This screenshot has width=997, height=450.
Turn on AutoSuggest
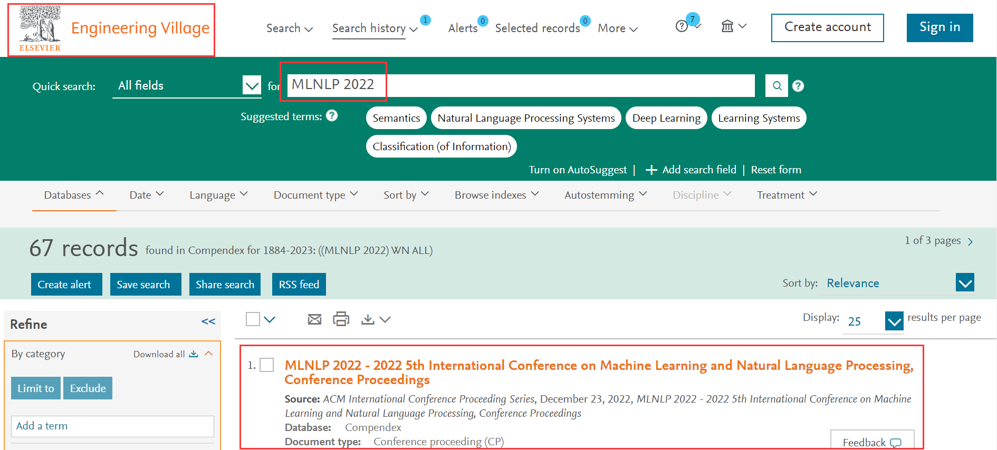tap(578, 170)
